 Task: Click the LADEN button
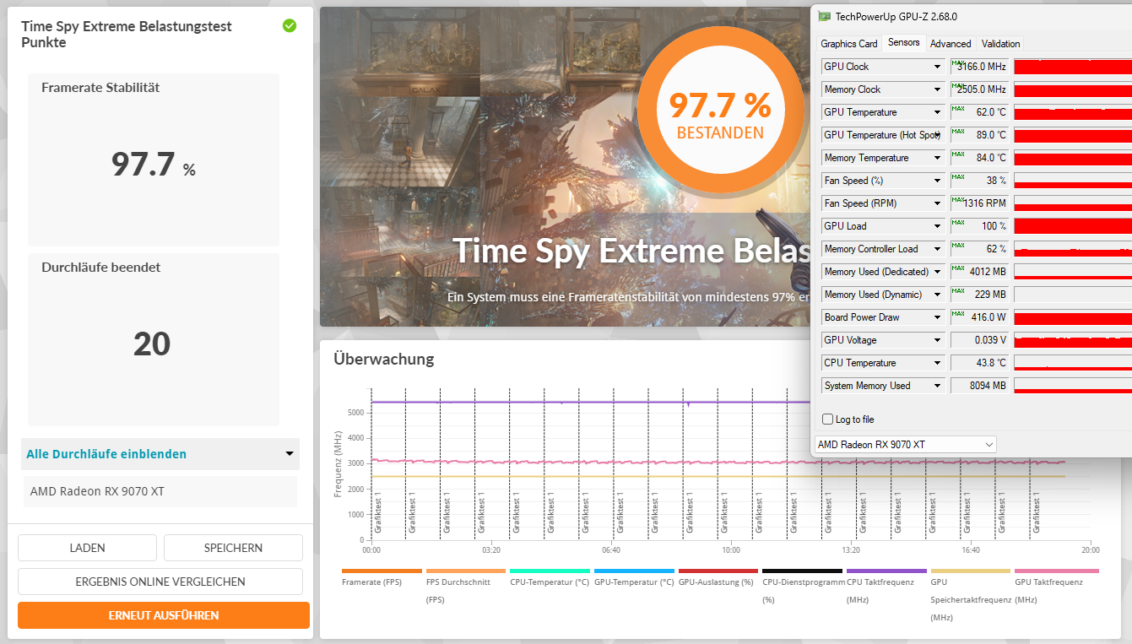click(x=87, y=548)
